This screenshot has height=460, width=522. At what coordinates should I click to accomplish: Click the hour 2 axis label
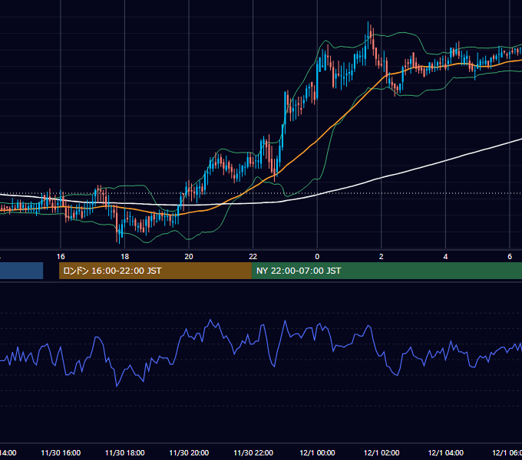point(382,257)
